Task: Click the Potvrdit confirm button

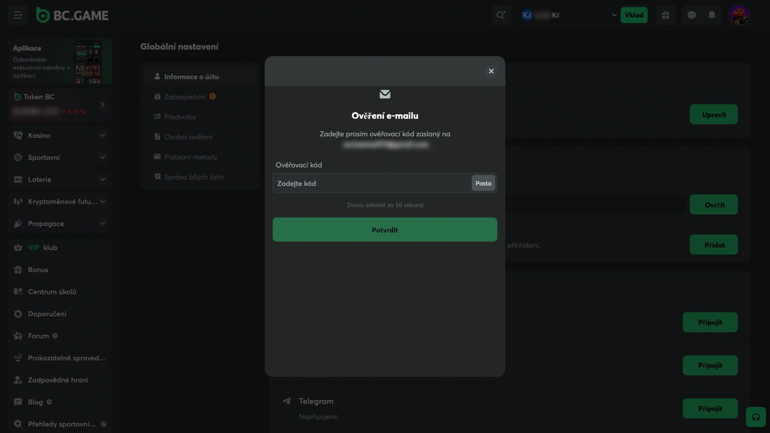Action: (x=385, y=230)
